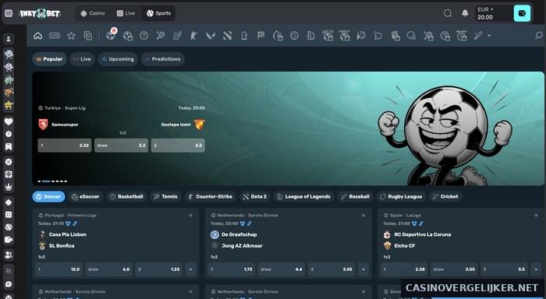
Task: Select the Counter-Strike soldier icon in the sports toolbar
Action: [x=193, y=36]
